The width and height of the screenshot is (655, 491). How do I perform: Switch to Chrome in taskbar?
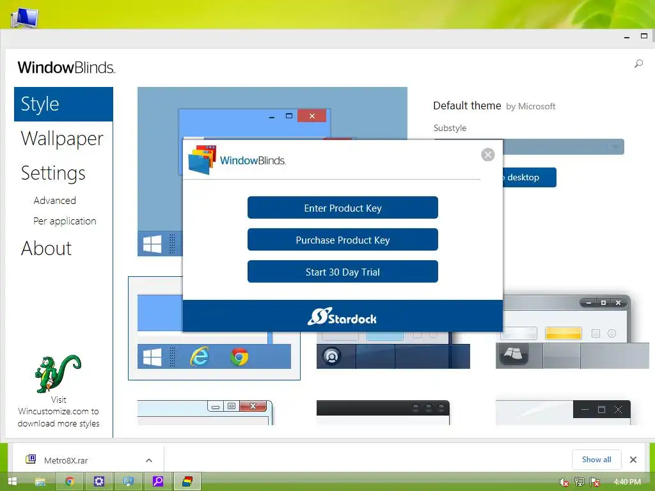coord(70,481)
